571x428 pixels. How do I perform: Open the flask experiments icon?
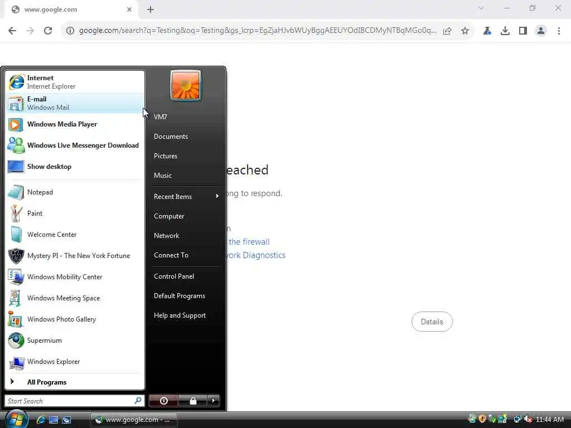point(487,31)
